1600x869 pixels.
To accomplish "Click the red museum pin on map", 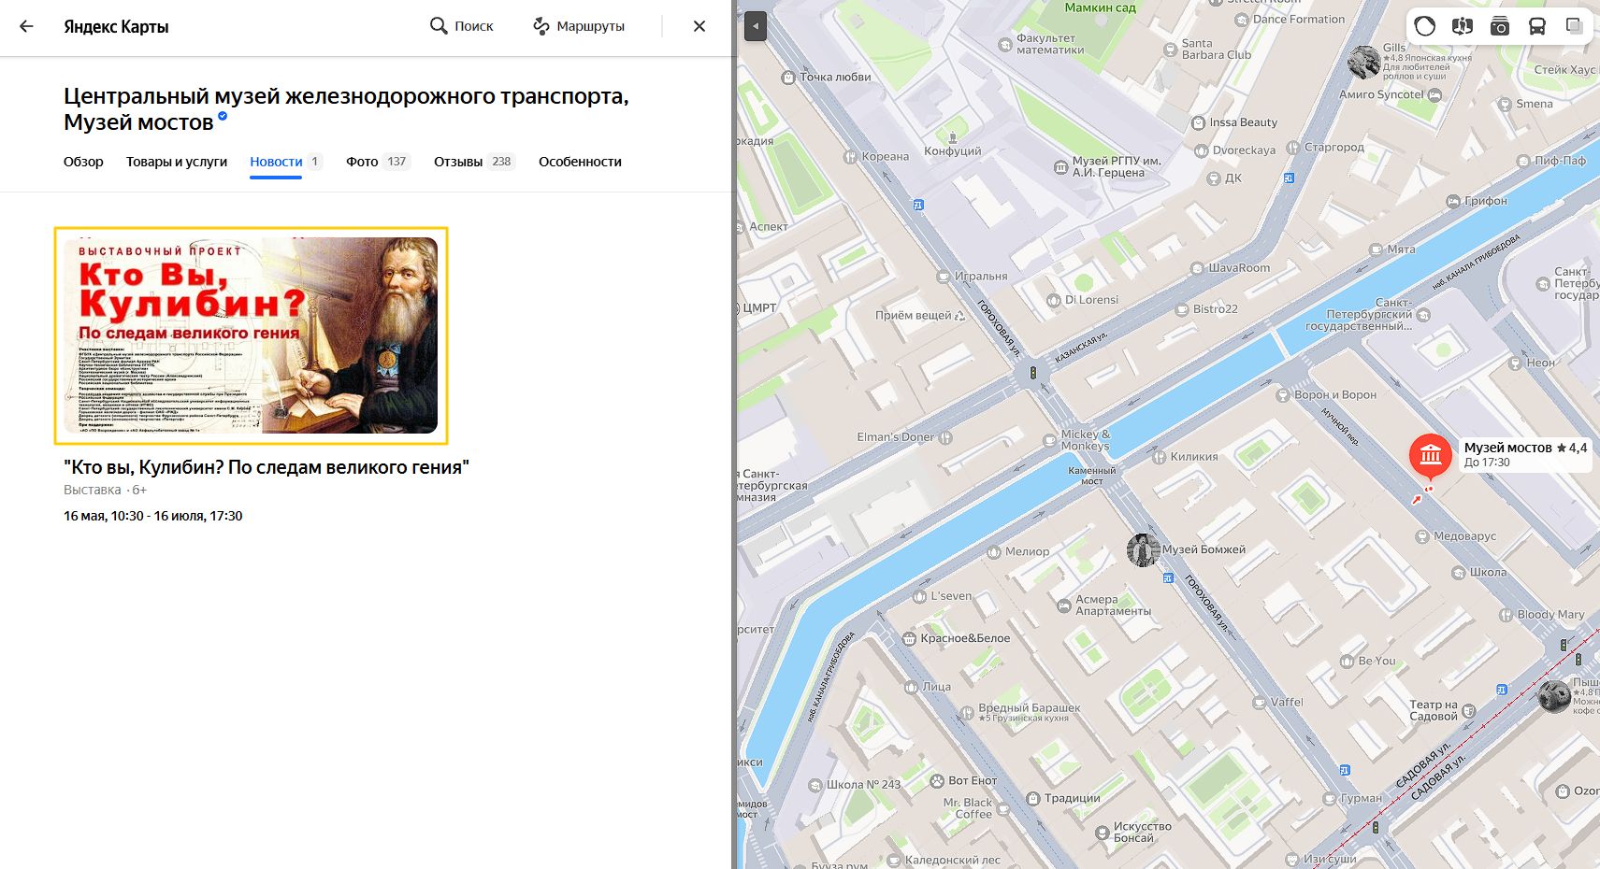I will tap(1430, 455).
